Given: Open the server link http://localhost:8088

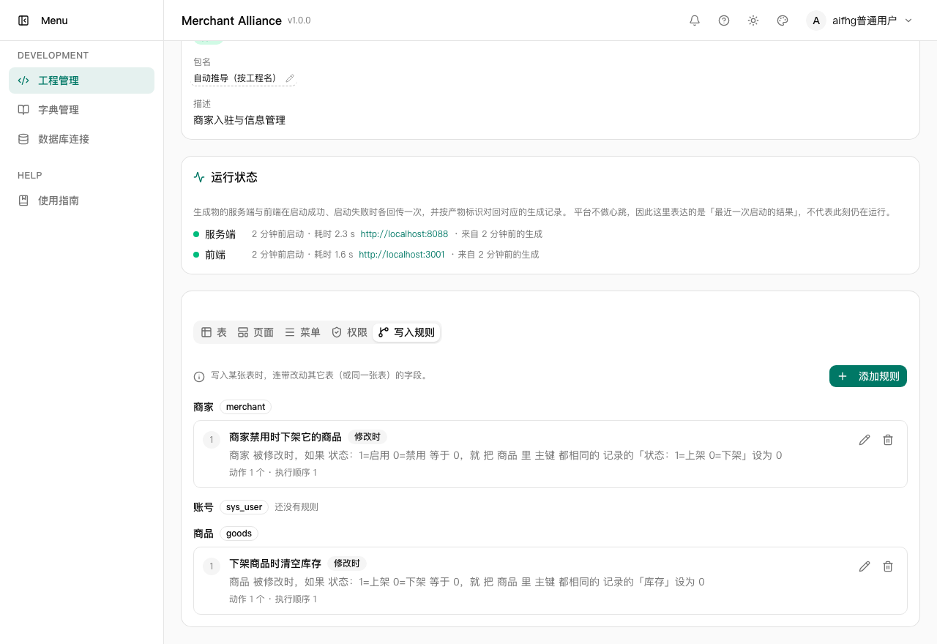Looking at the screenshot, I should coord(404,234).
